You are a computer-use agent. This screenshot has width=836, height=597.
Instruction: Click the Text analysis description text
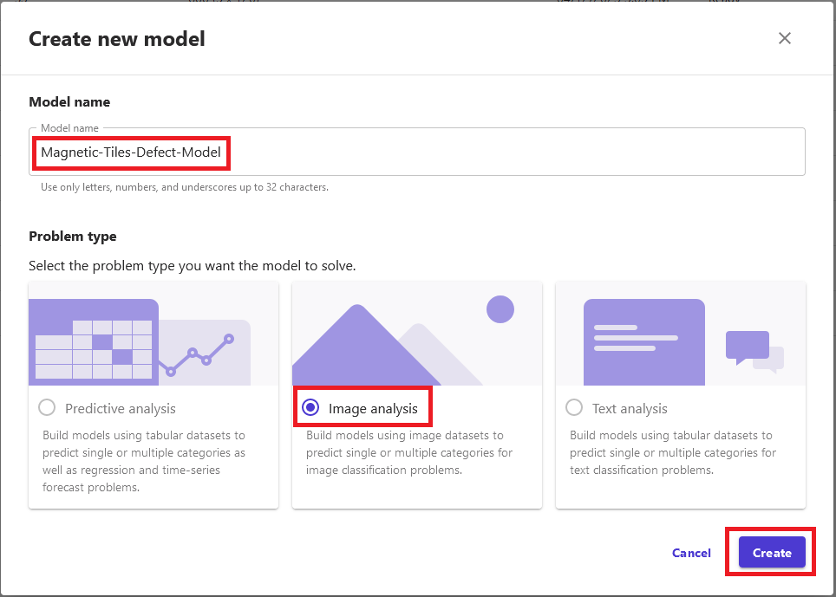click(673, 452)
